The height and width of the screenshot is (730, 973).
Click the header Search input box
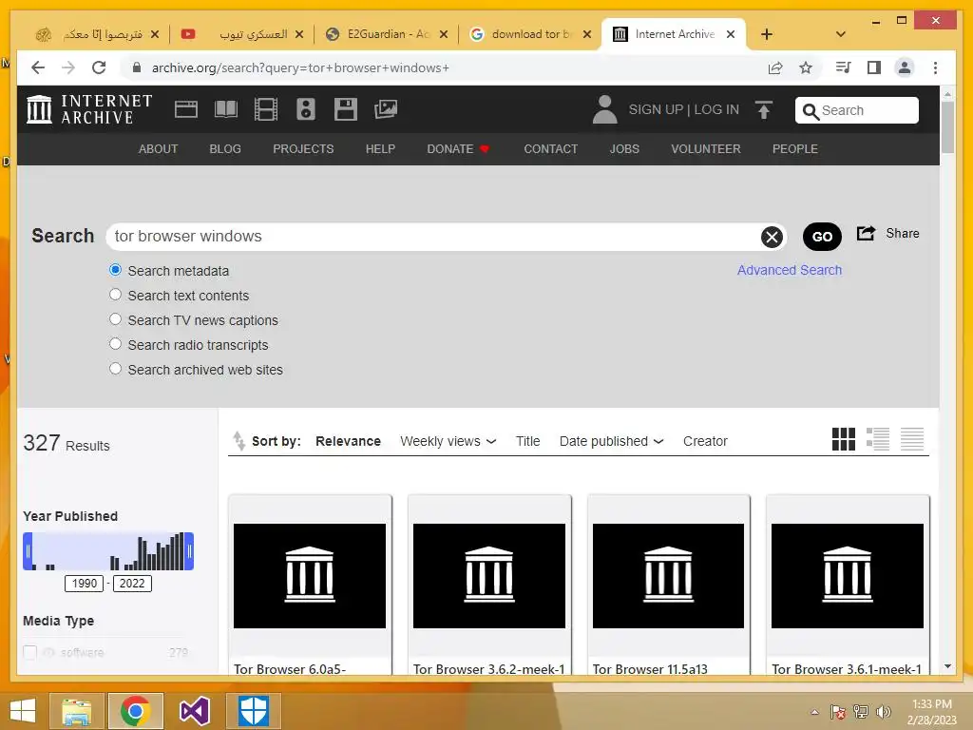[x=856, y=110]
